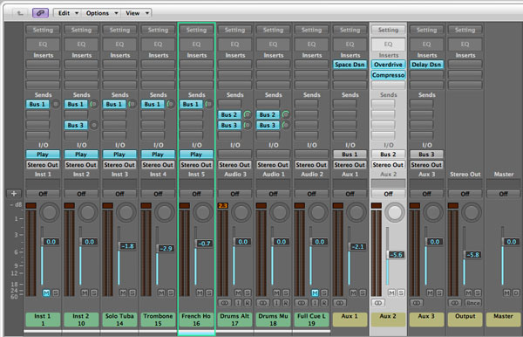Click the back arrow icon in toolbar

[20, 13]
